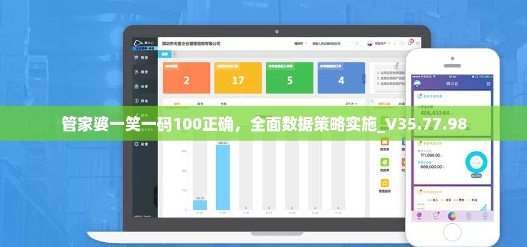Click the company name in laptop header
The height and width of the screenshot is (247, 527).
point(191,43)
